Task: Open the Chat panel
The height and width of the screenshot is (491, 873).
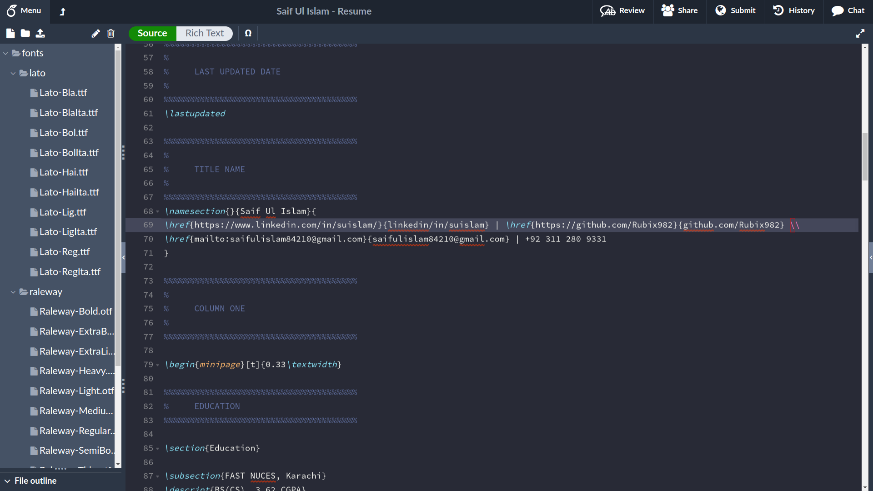Action: [x=848, y=10]
